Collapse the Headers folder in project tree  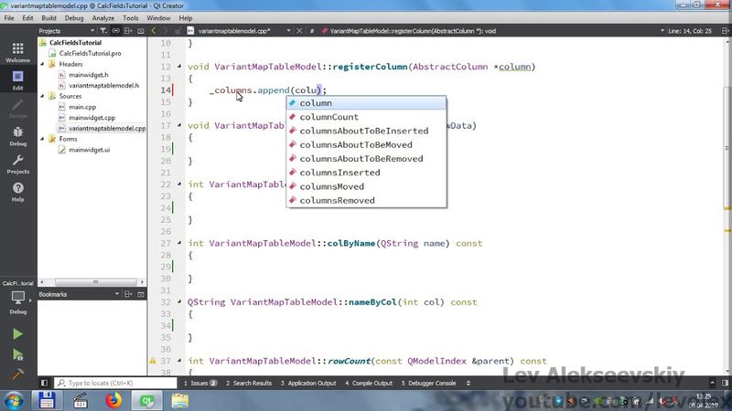pyautogui.click(x=41, y=64)
